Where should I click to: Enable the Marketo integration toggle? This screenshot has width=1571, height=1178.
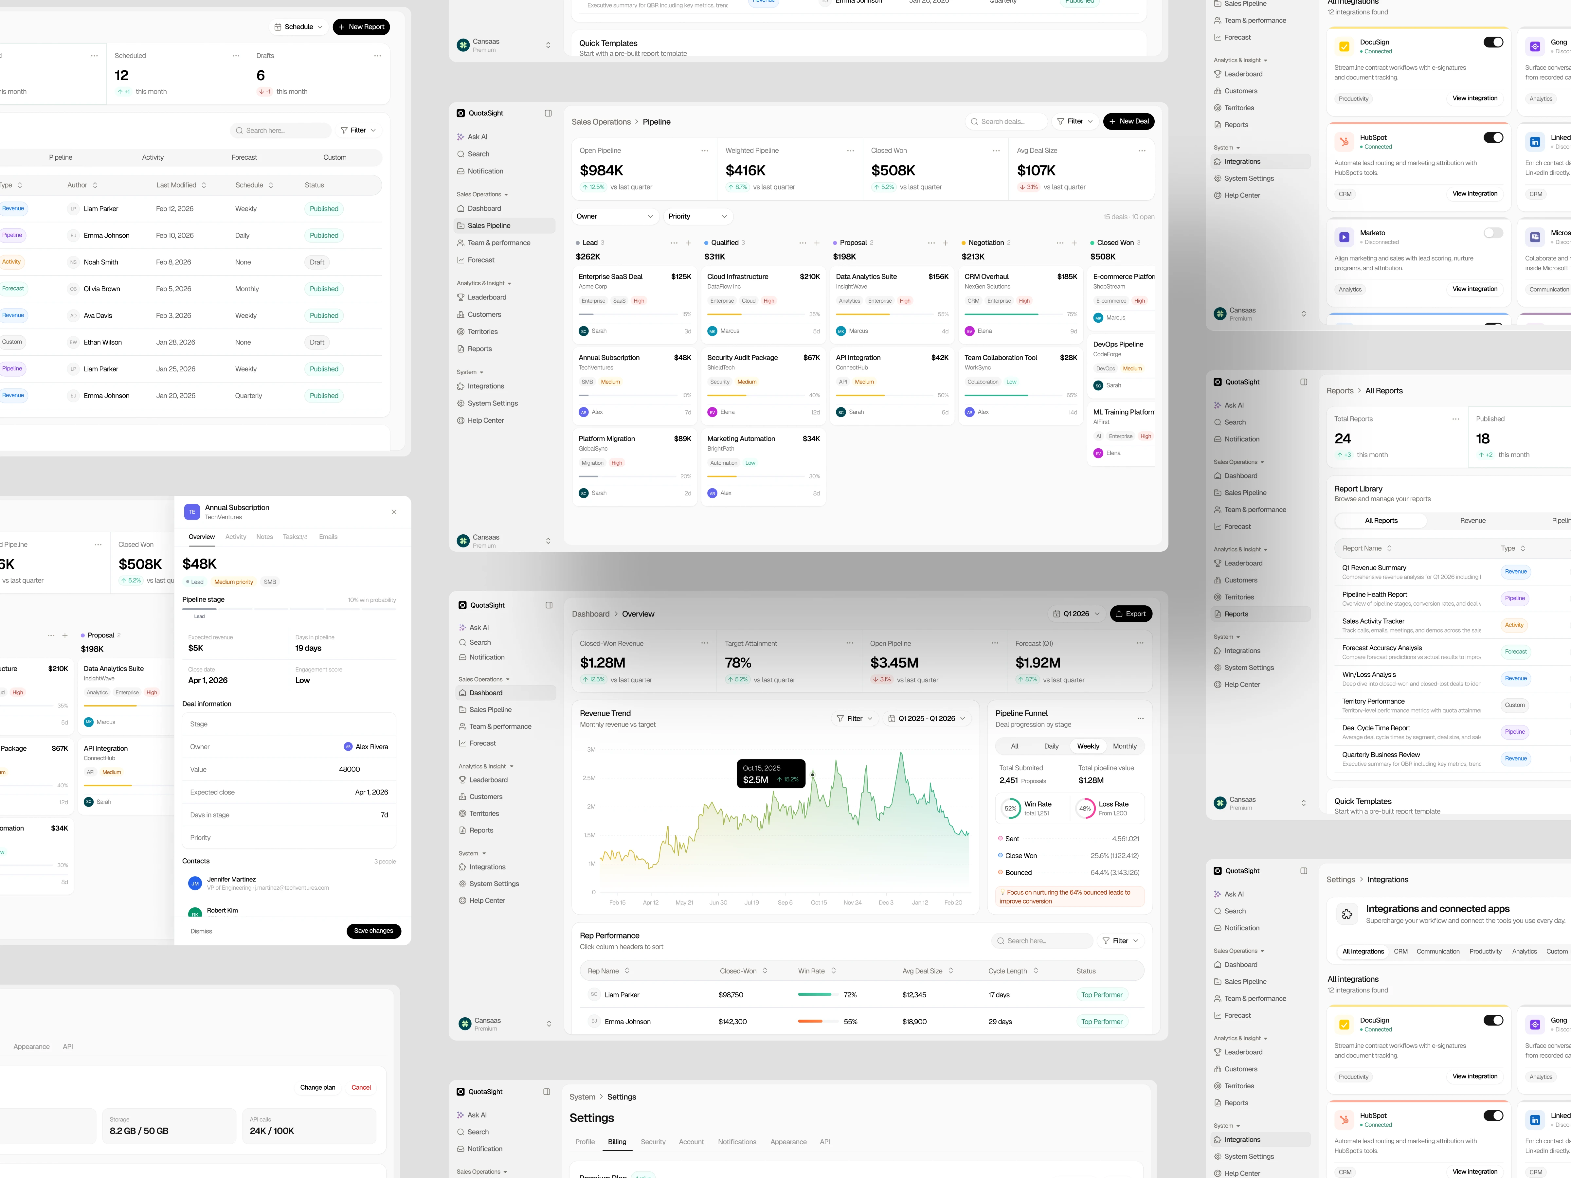[x=1493, y=233]
